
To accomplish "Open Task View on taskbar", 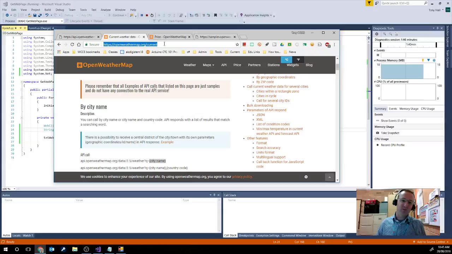I will coord(28,249).
